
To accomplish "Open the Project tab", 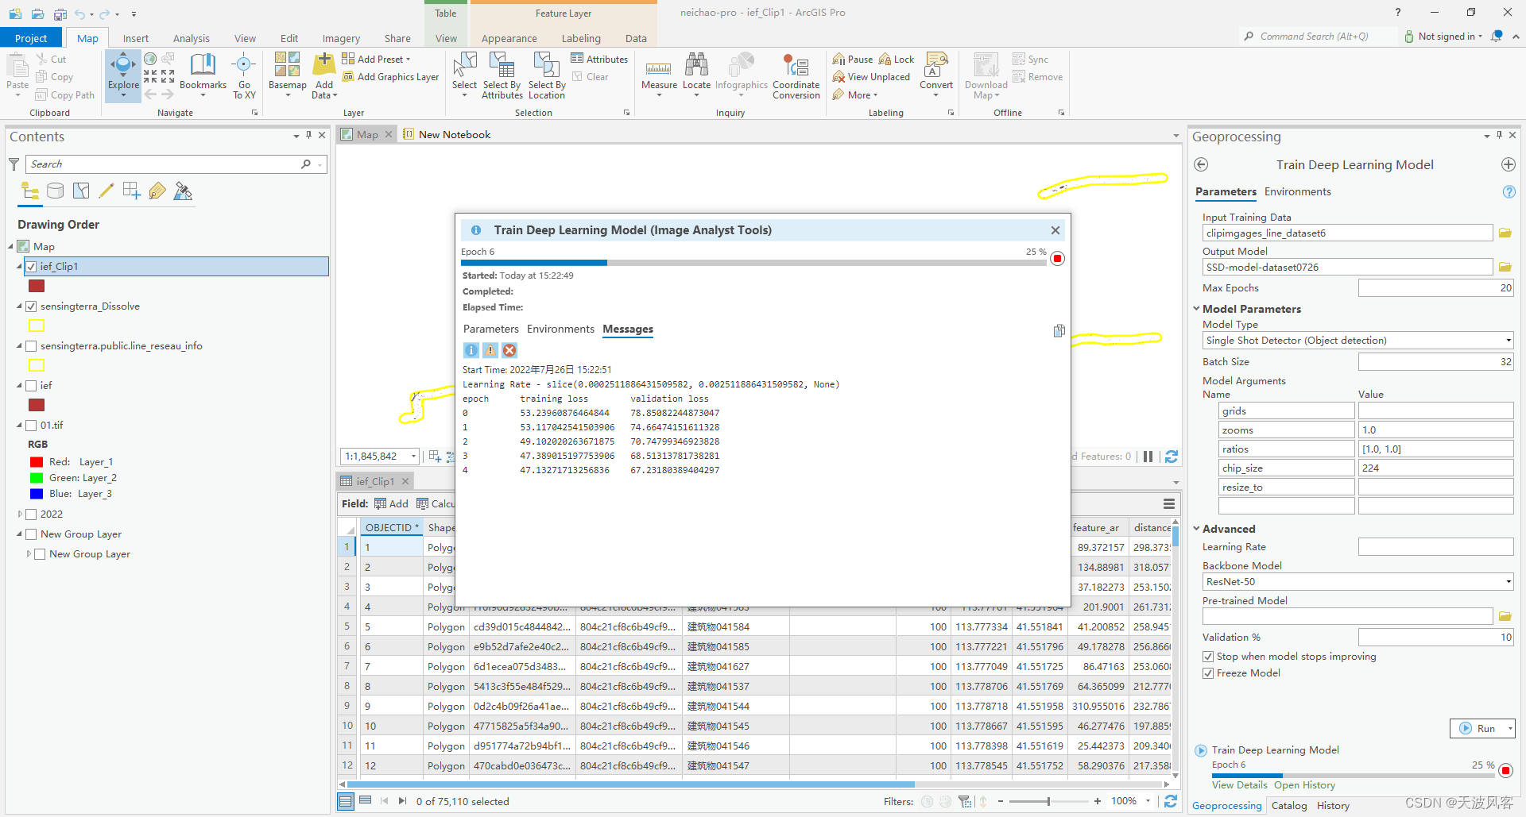I will [x=31, y=38].
